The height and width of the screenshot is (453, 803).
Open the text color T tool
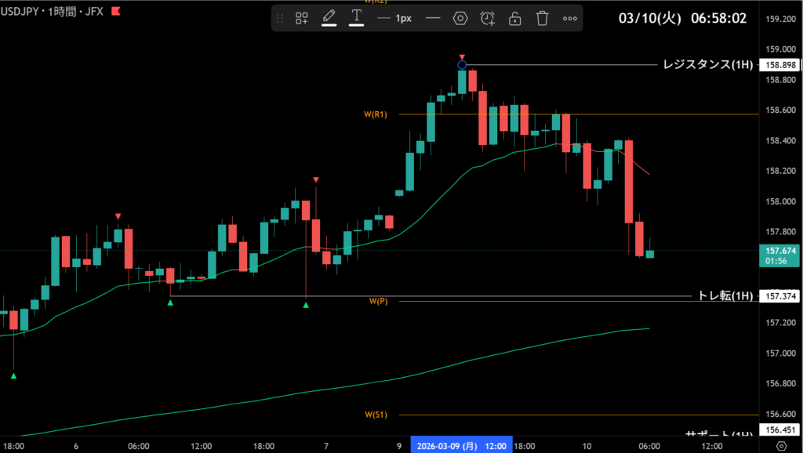356,17
